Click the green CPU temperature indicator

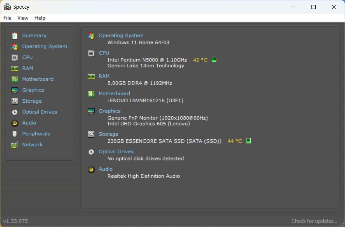pos(214,59)
